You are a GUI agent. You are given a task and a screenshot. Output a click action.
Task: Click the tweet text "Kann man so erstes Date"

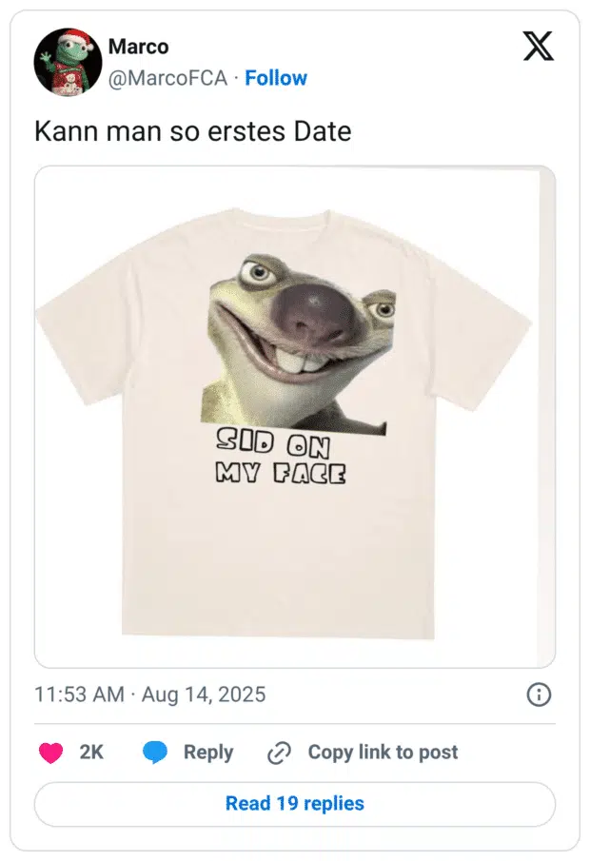[x=192, y=130]
